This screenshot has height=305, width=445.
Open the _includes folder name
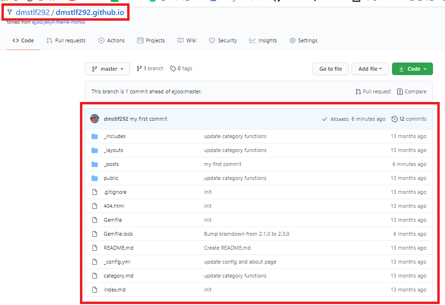114,136
